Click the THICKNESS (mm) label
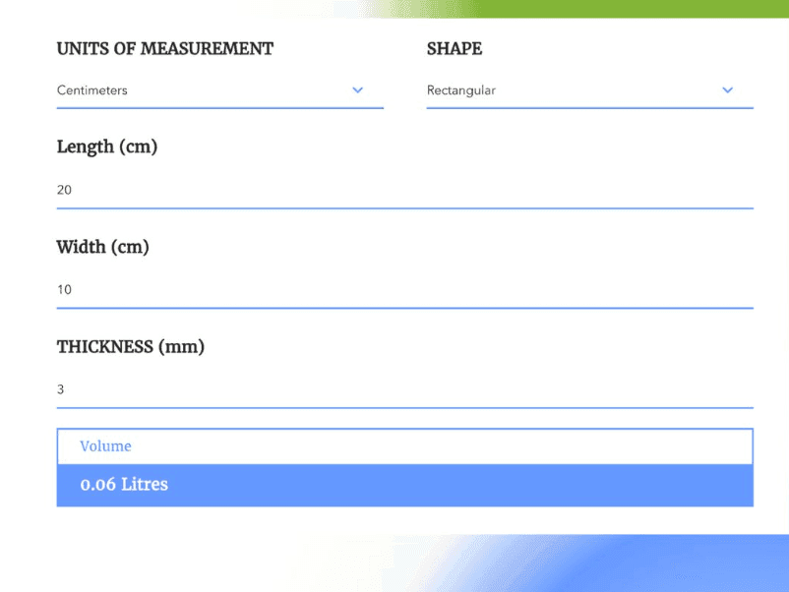Image resolution: width=789 pixels, height=592 pixels. pos(130,347)
